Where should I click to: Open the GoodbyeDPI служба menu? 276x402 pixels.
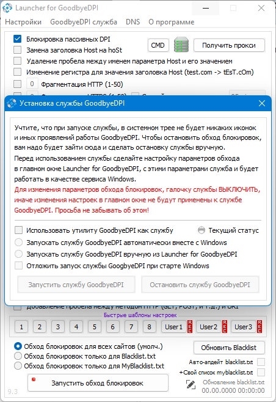click(x=84, y=22)
